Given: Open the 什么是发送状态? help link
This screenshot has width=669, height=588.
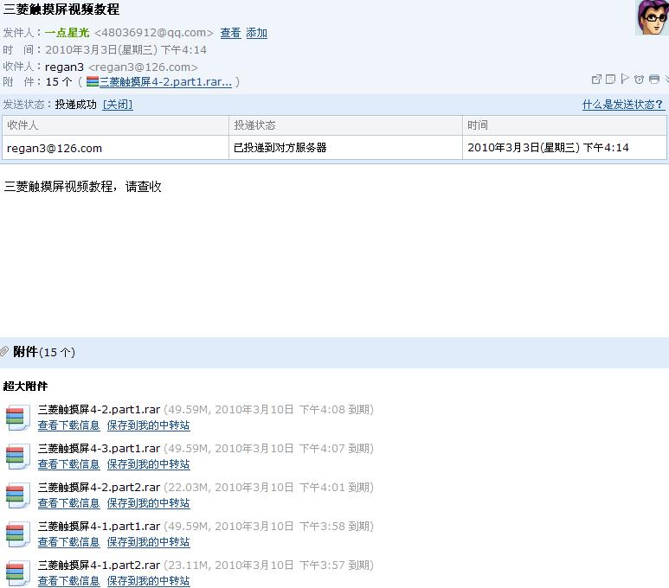Looking at the screenshot, I should point(622,105).
